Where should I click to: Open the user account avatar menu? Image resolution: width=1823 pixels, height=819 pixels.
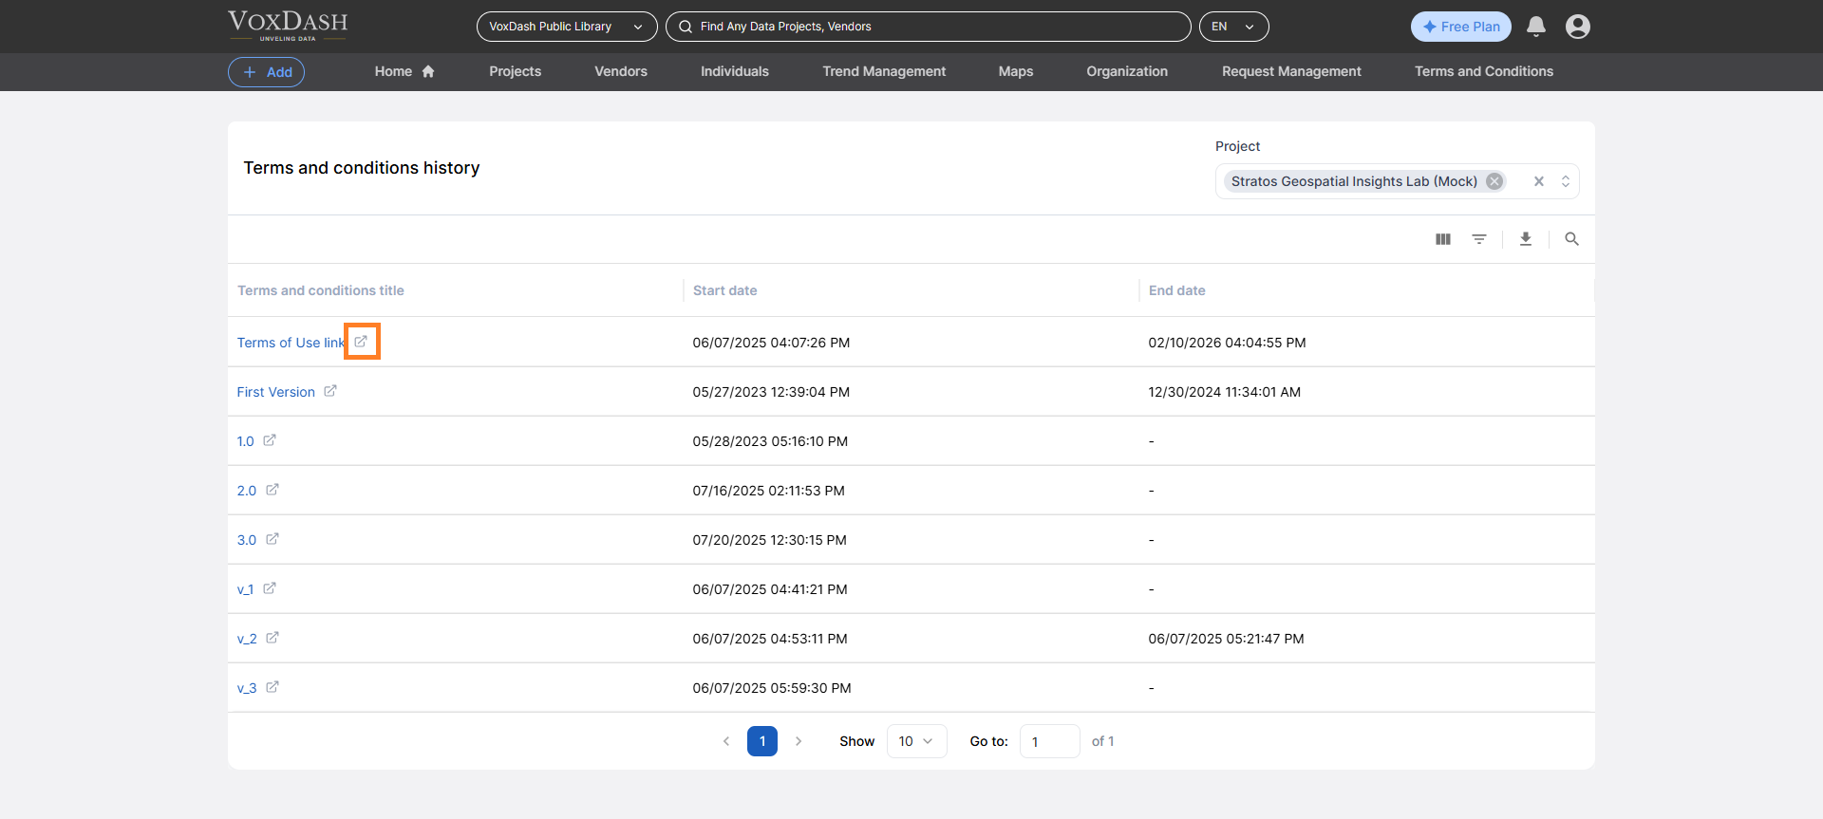[1578, 27]
